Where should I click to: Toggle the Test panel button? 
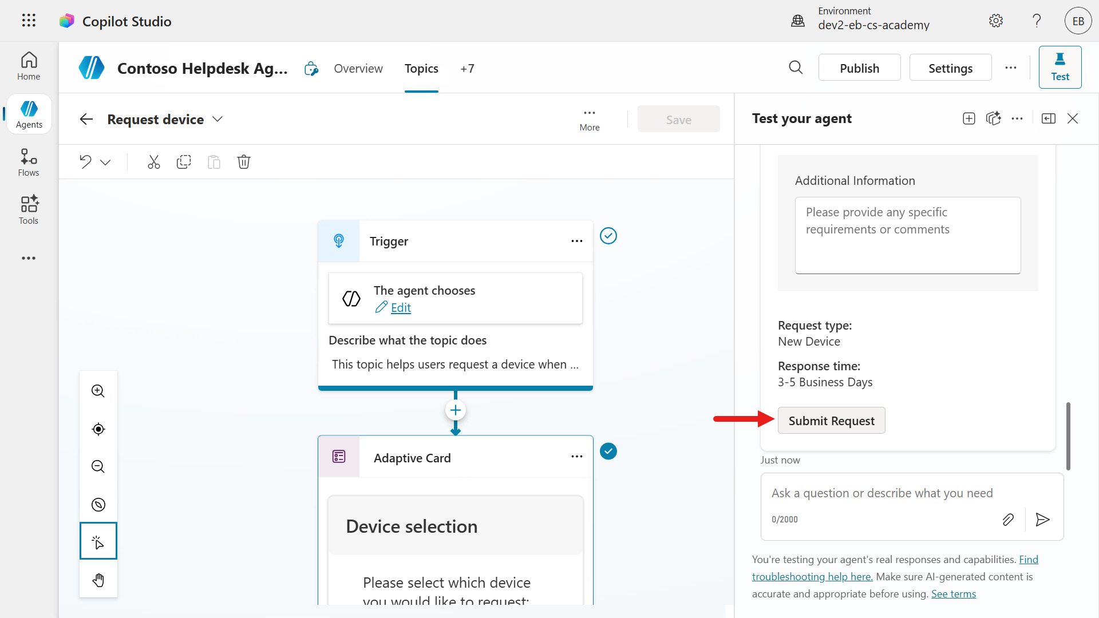(1060, 67)
